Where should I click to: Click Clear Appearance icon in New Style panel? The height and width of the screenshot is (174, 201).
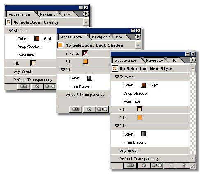[x=144, y=165]
